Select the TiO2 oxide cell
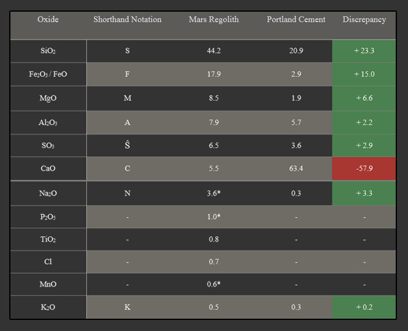This screenshot has height=331, width=408. [48, 239]
